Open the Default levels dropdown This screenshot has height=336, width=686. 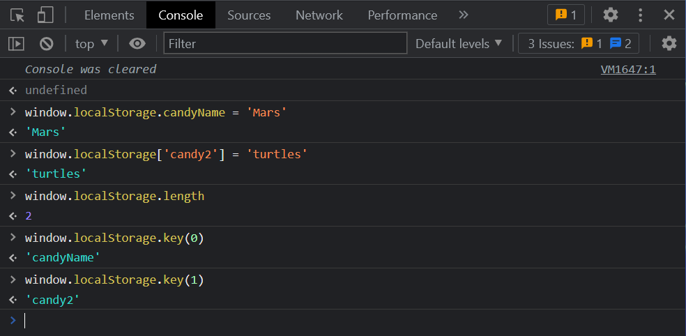[459, 44]
